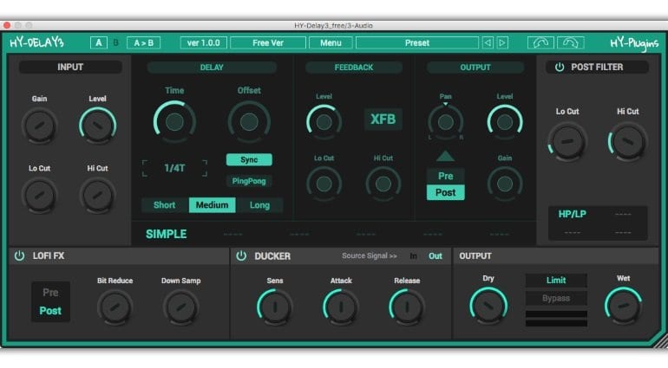Click the SIMPLE delay mode label

(166, 234)
